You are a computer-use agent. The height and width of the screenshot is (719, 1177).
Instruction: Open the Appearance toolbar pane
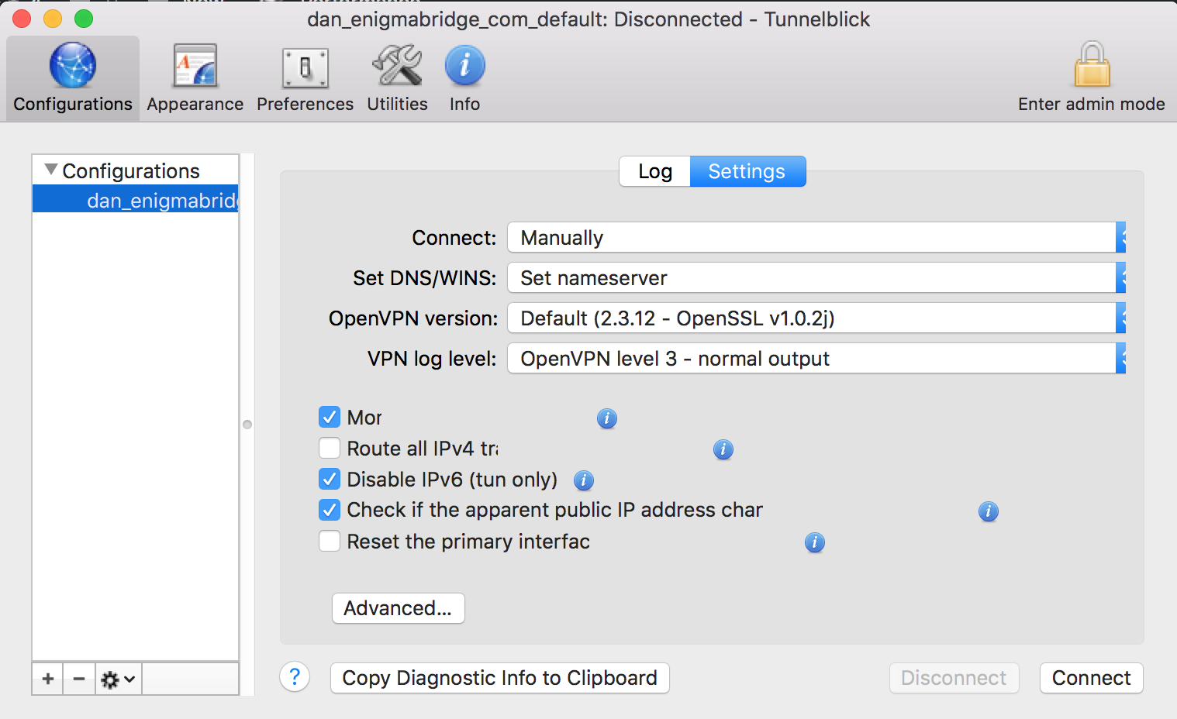(195, 77)
